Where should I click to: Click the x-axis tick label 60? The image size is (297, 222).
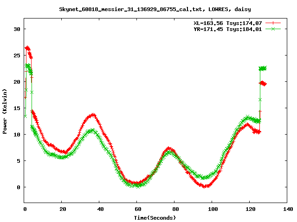(x=138, y=209)
